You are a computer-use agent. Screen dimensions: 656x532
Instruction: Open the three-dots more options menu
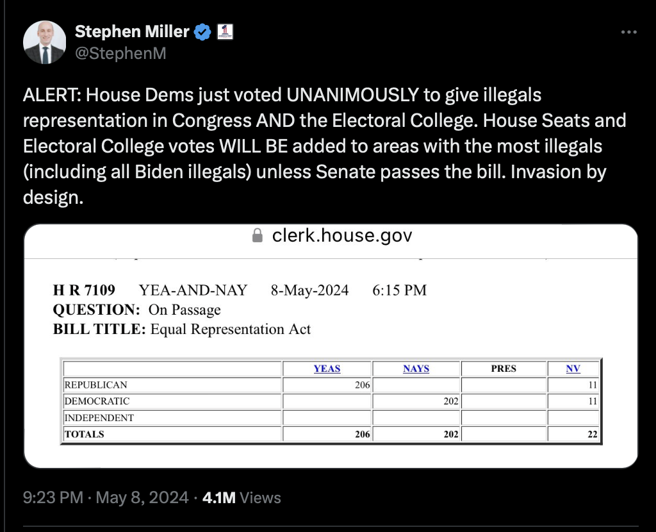coord(629,32)
